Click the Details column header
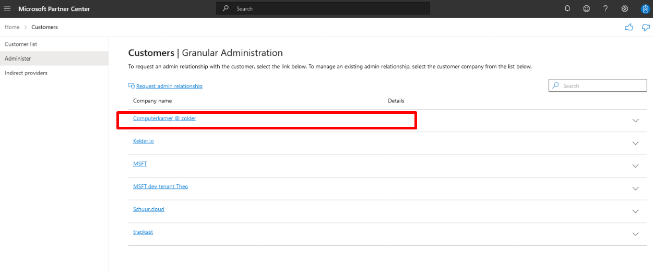653x274 pixels. (x=396, y=101)
